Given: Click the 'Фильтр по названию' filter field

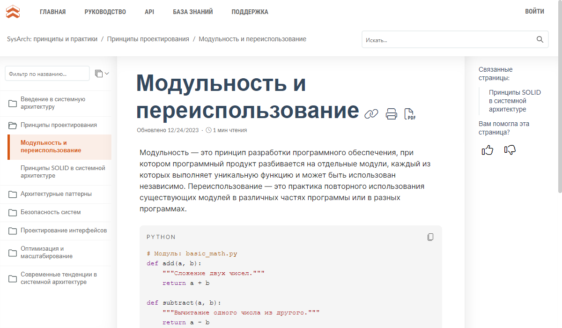Looking at the screenshot, I should click(47, 74).
